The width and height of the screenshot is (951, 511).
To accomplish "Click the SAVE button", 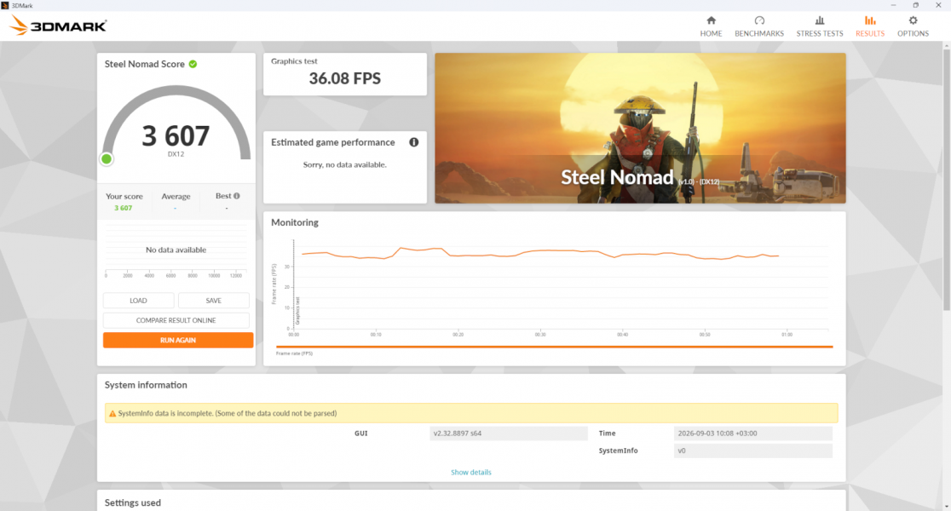I will (214, 301).
